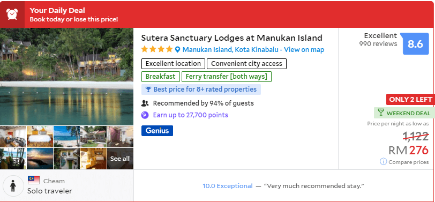Click the guests recommendation people icon
Viewport: 435px width, 202px height.
point(145,103)
